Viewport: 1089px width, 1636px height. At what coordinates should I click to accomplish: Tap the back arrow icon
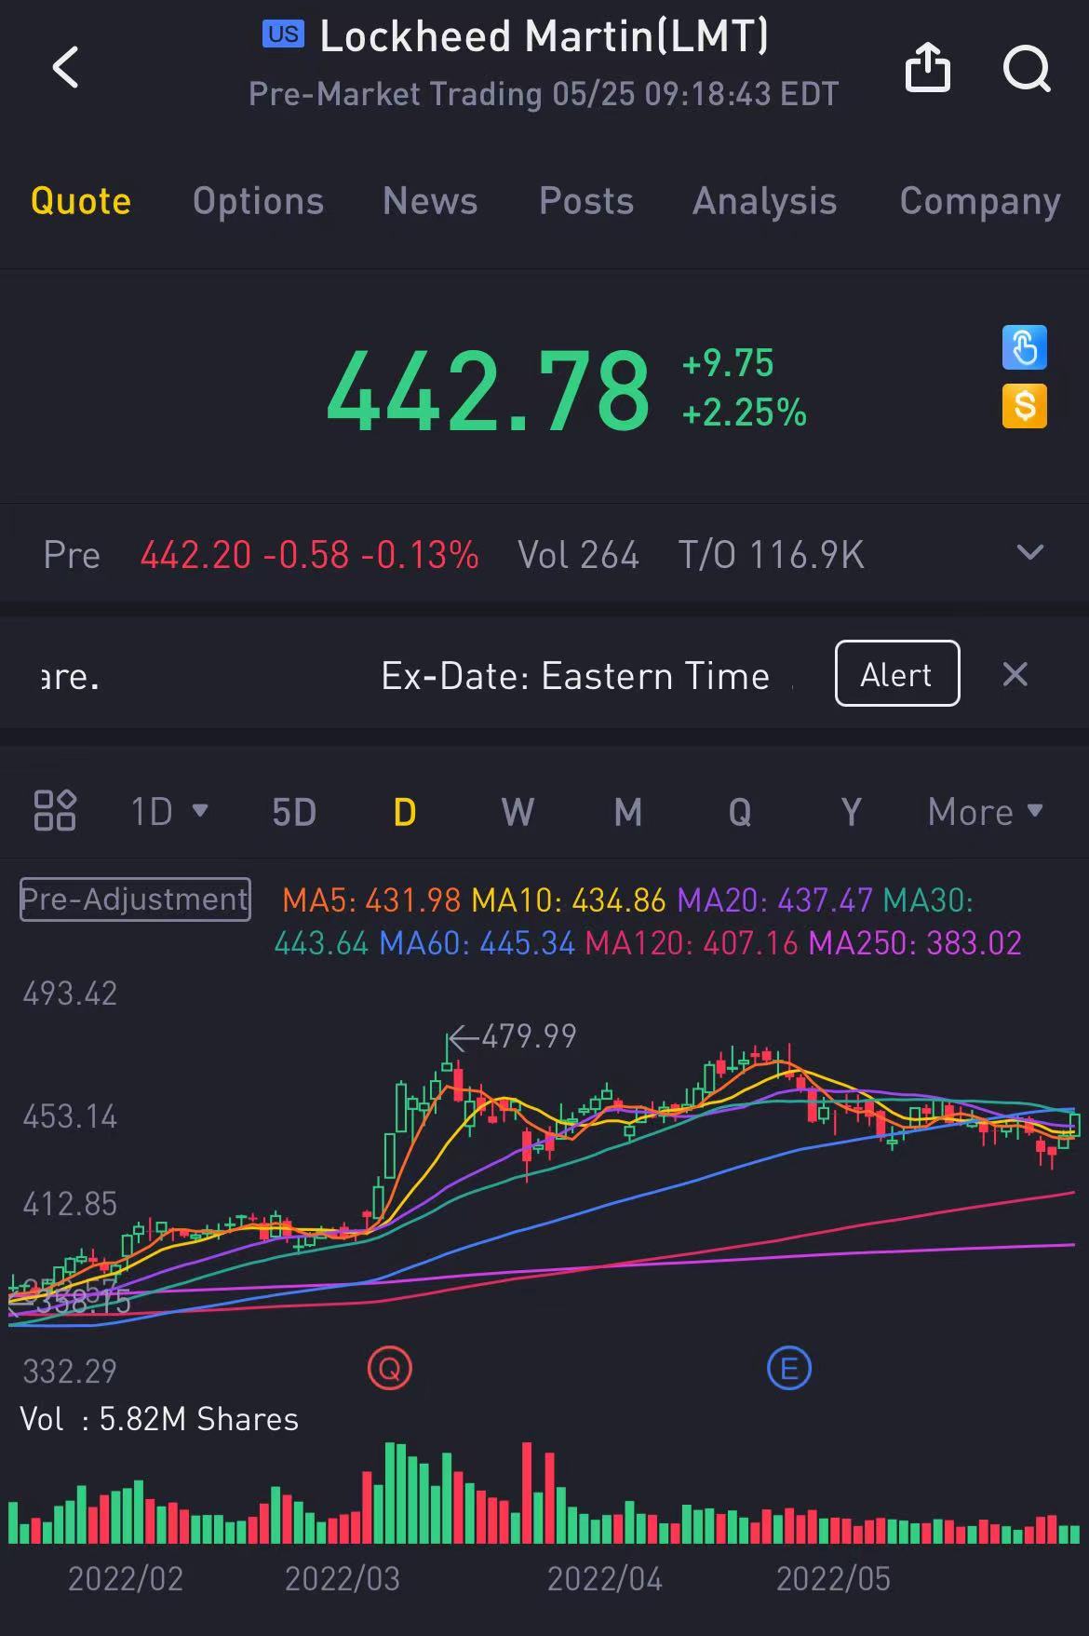click(65, 67)
